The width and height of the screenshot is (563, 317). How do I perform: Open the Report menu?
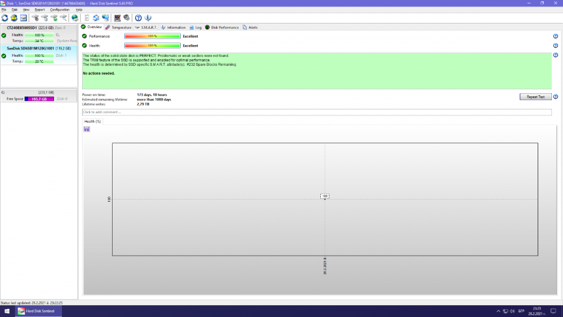tap(39, 10)
